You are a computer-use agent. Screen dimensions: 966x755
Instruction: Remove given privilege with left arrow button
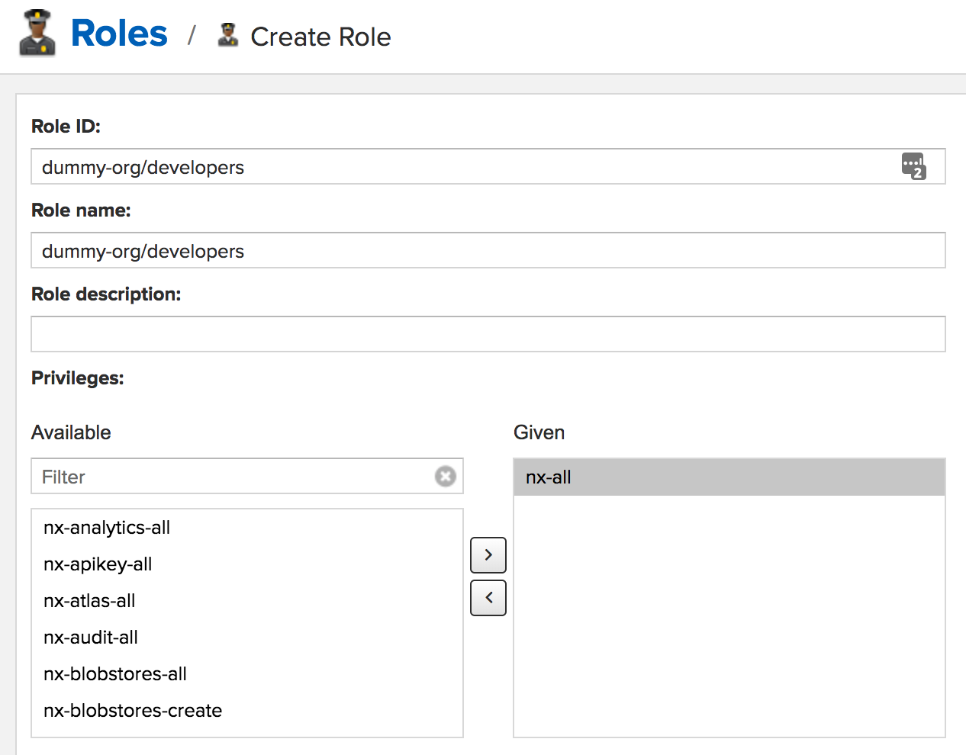pyautogui.click(x=488, y=598)
